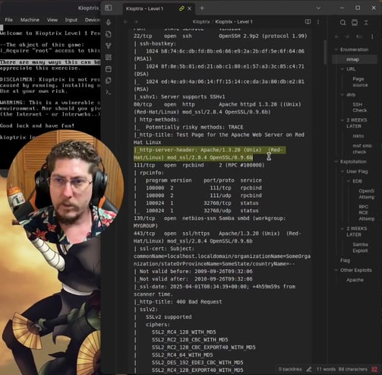Open the audio recorder microphone ribbon icon
Image resolution: width=382 pixels, height=375 pixels.
109,22
